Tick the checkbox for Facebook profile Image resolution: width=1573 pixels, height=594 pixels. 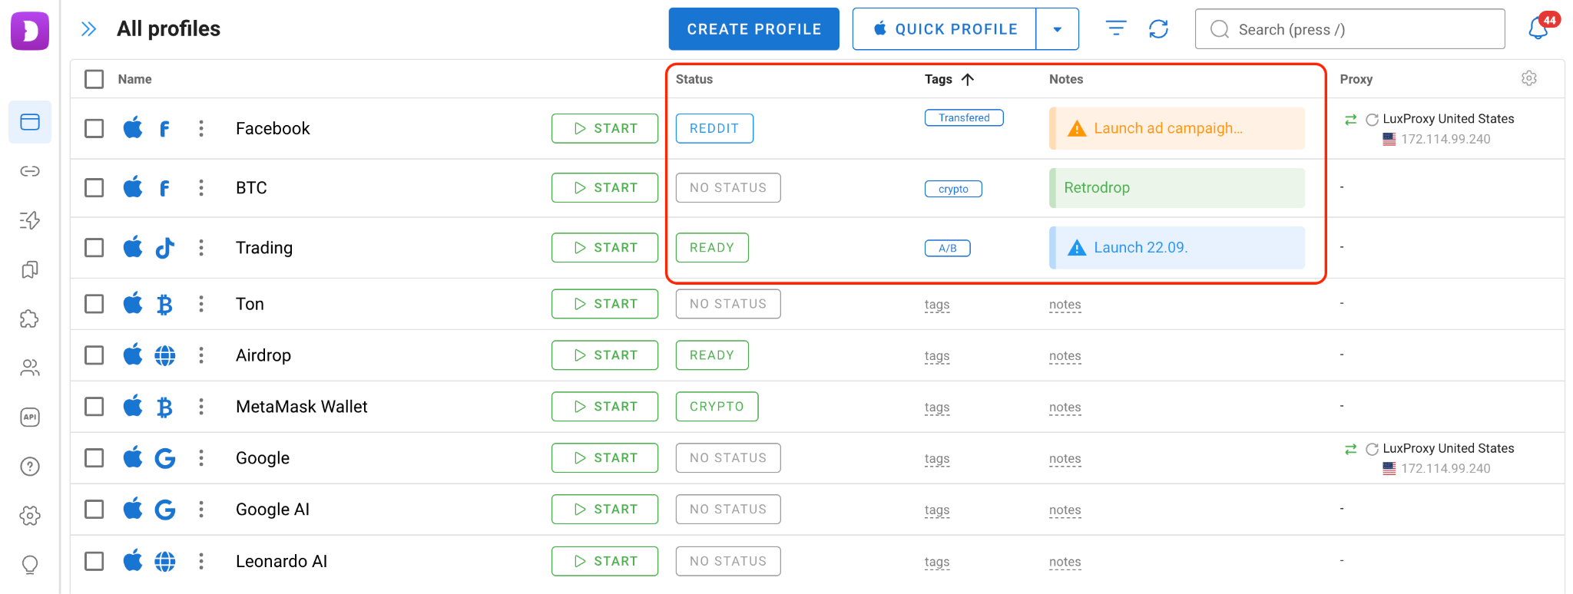[94, 128]
